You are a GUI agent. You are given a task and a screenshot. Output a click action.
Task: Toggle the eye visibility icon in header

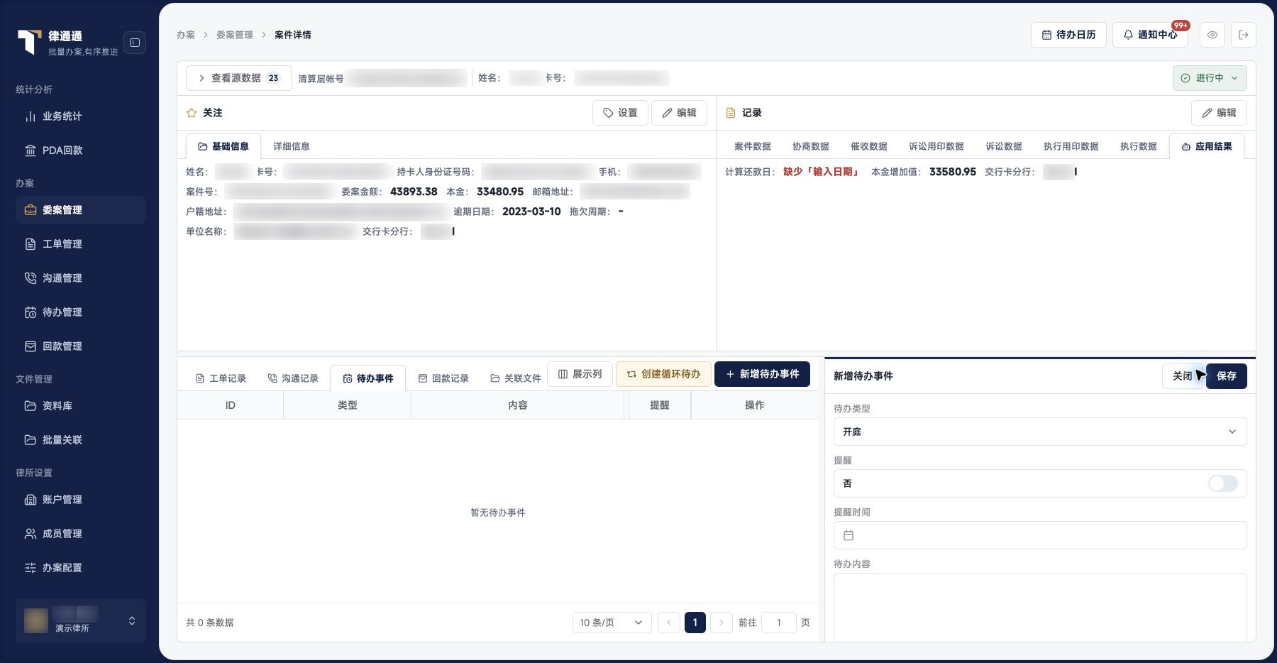click(x=1212, y=35)
